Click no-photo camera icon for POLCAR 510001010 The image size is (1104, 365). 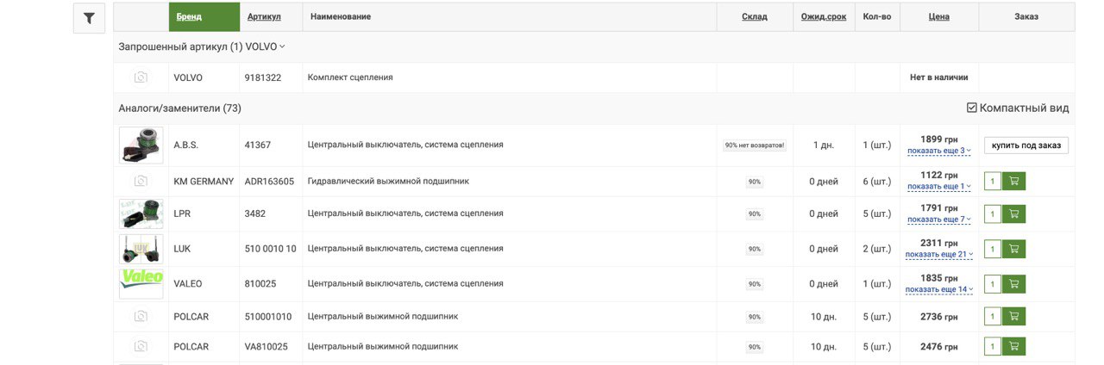point(141,317)
